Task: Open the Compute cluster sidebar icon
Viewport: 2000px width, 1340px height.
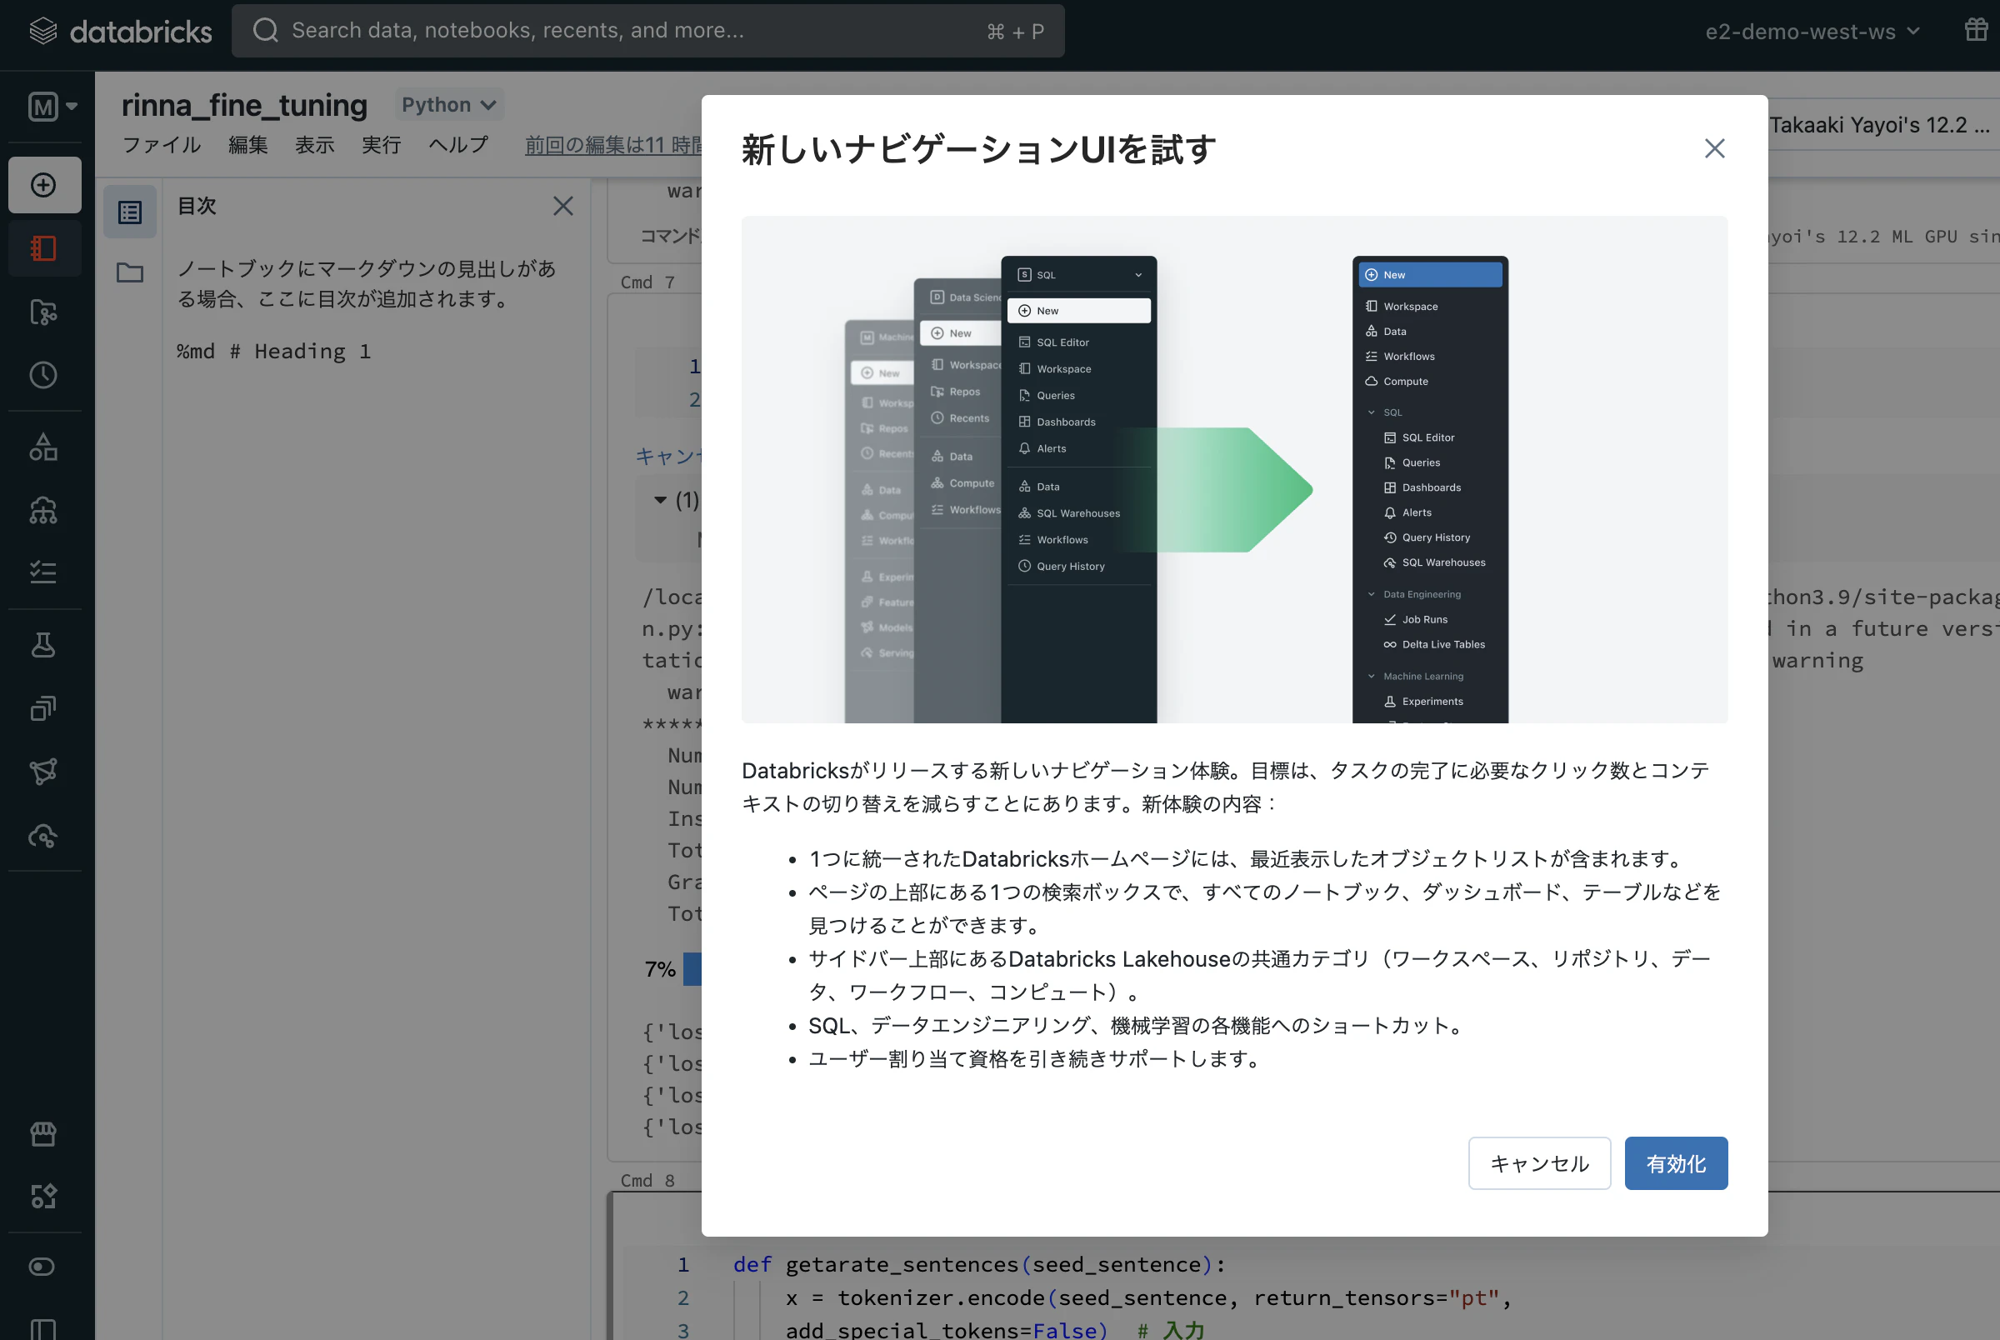Action: click(43, 510)
